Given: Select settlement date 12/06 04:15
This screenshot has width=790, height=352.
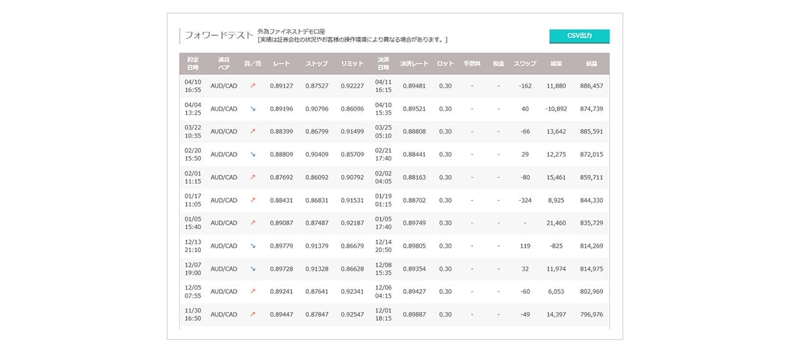Looking at the screenshot, I should [383, 291].
